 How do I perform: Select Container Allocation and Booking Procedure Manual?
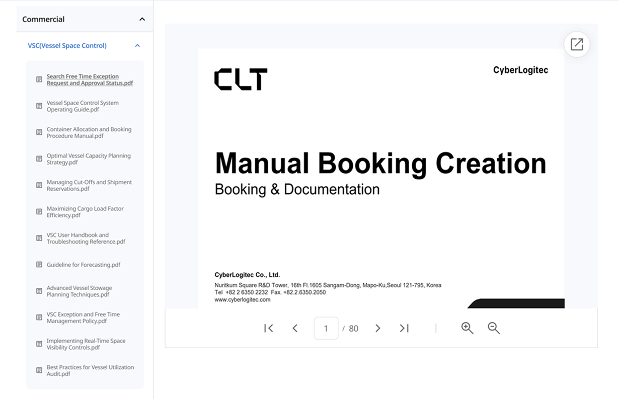(x=89, y=133)
